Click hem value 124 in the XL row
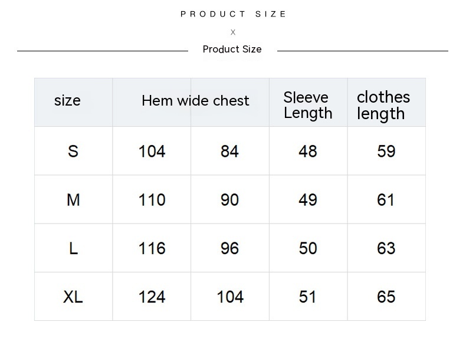Image resolution: width=466 pixels, height=348 pixels. tap(152, 297)
